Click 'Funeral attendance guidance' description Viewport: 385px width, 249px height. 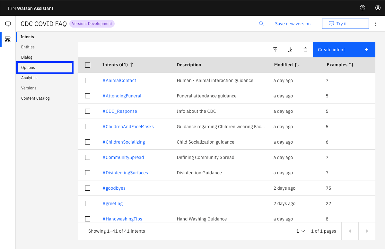pos(206,96)
